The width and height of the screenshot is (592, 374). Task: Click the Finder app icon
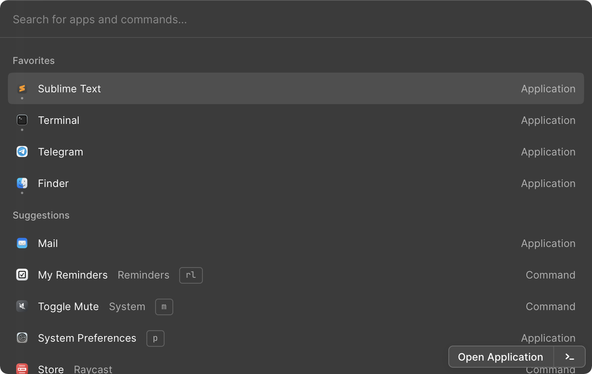tap(22, 183)
